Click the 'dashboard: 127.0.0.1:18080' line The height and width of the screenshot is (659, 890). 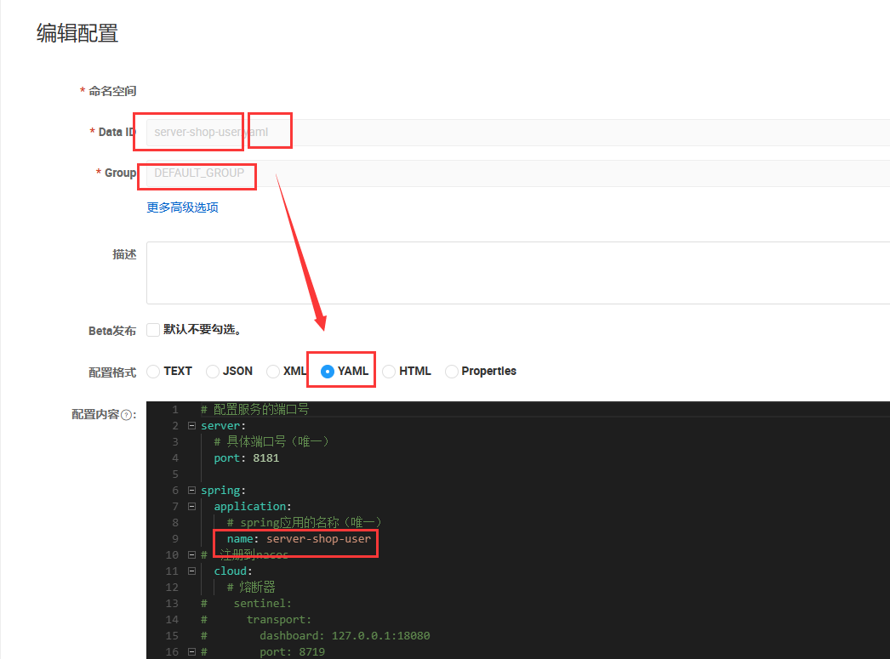(x=345, y=636)
